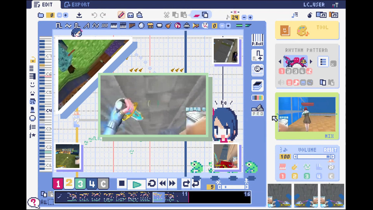Open the smiley face book tool
Image resolution: width=373 pixels, height=210 pixels.
(x=285, y=30)
